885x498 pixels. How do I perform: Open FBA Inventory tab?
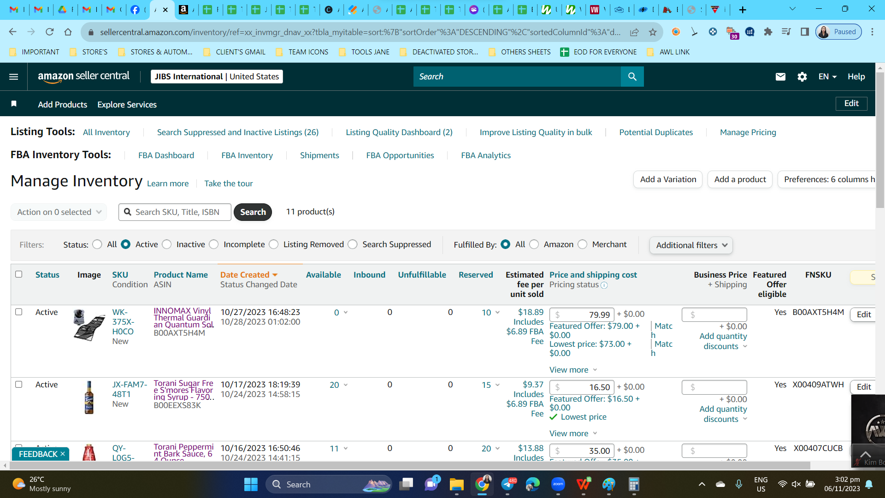[247, 155]
